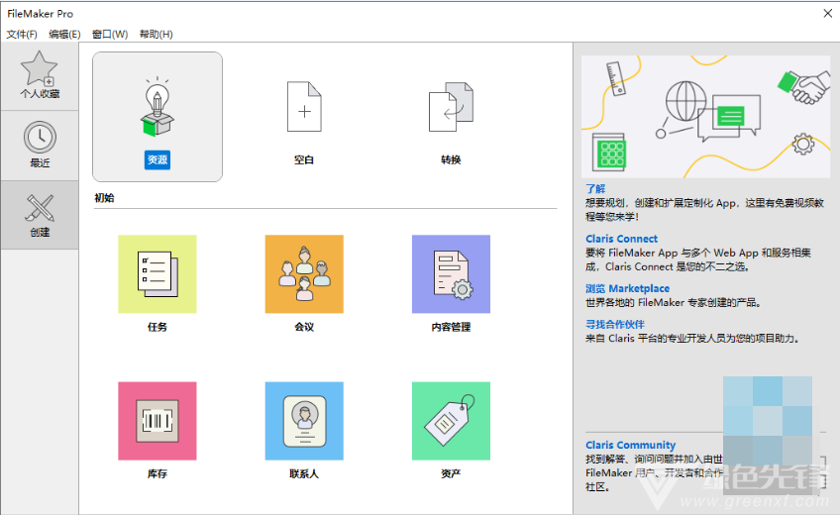Pick the 库存 inventory barcode icon
Screen dimensions: 840x515
157,421
